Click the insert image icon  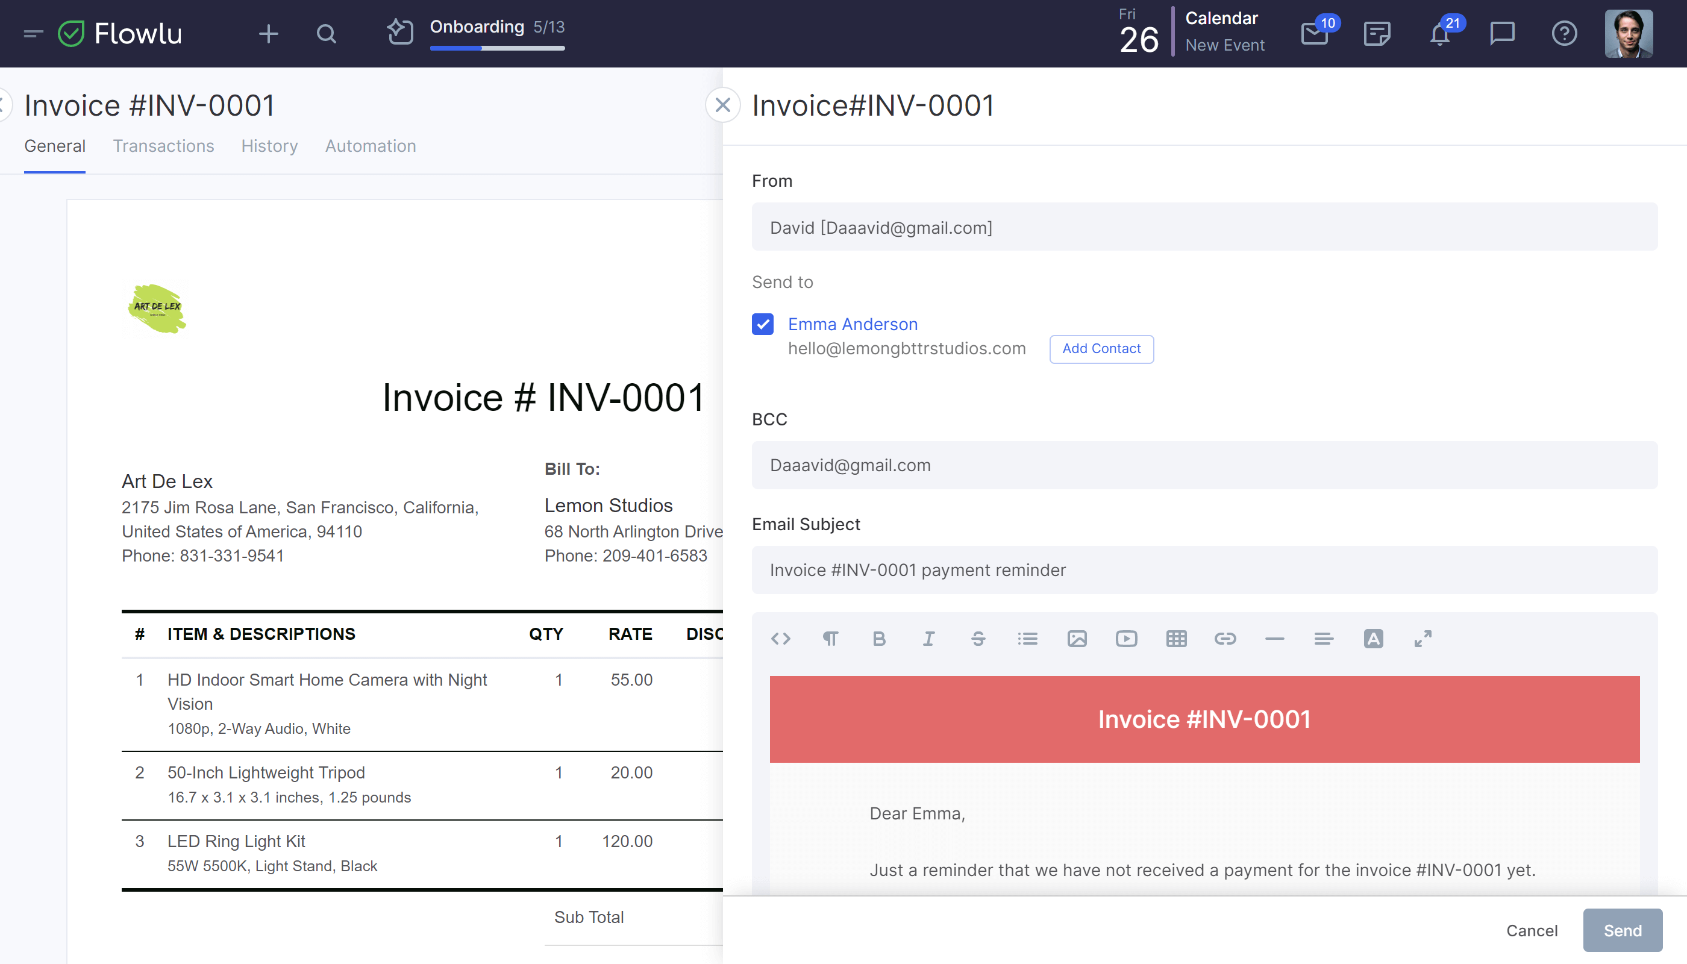tap(1077, 639)
